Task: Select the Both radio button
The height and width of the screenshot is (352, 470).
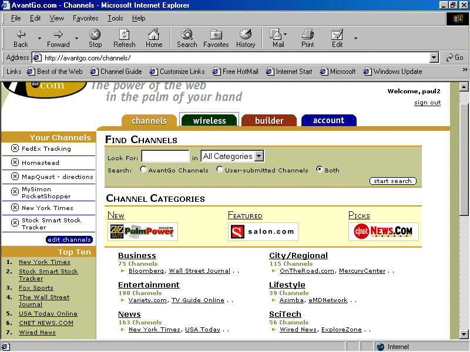Action: (x=320, y=170)
